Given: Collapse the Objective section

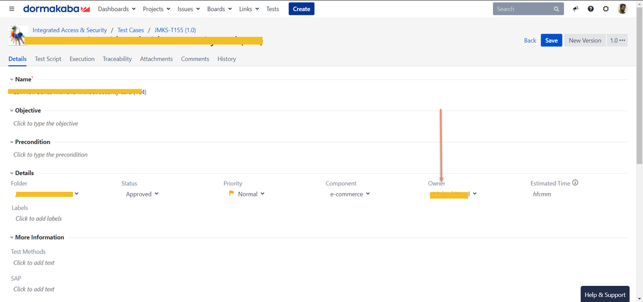Looking at the screenshot, I should (x=12, y=111).
